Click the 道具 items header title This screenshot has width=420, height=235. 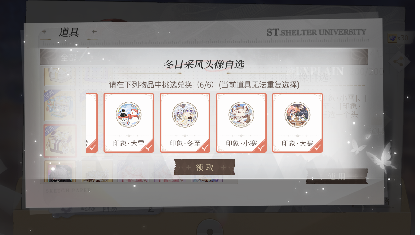coord(69,32)
